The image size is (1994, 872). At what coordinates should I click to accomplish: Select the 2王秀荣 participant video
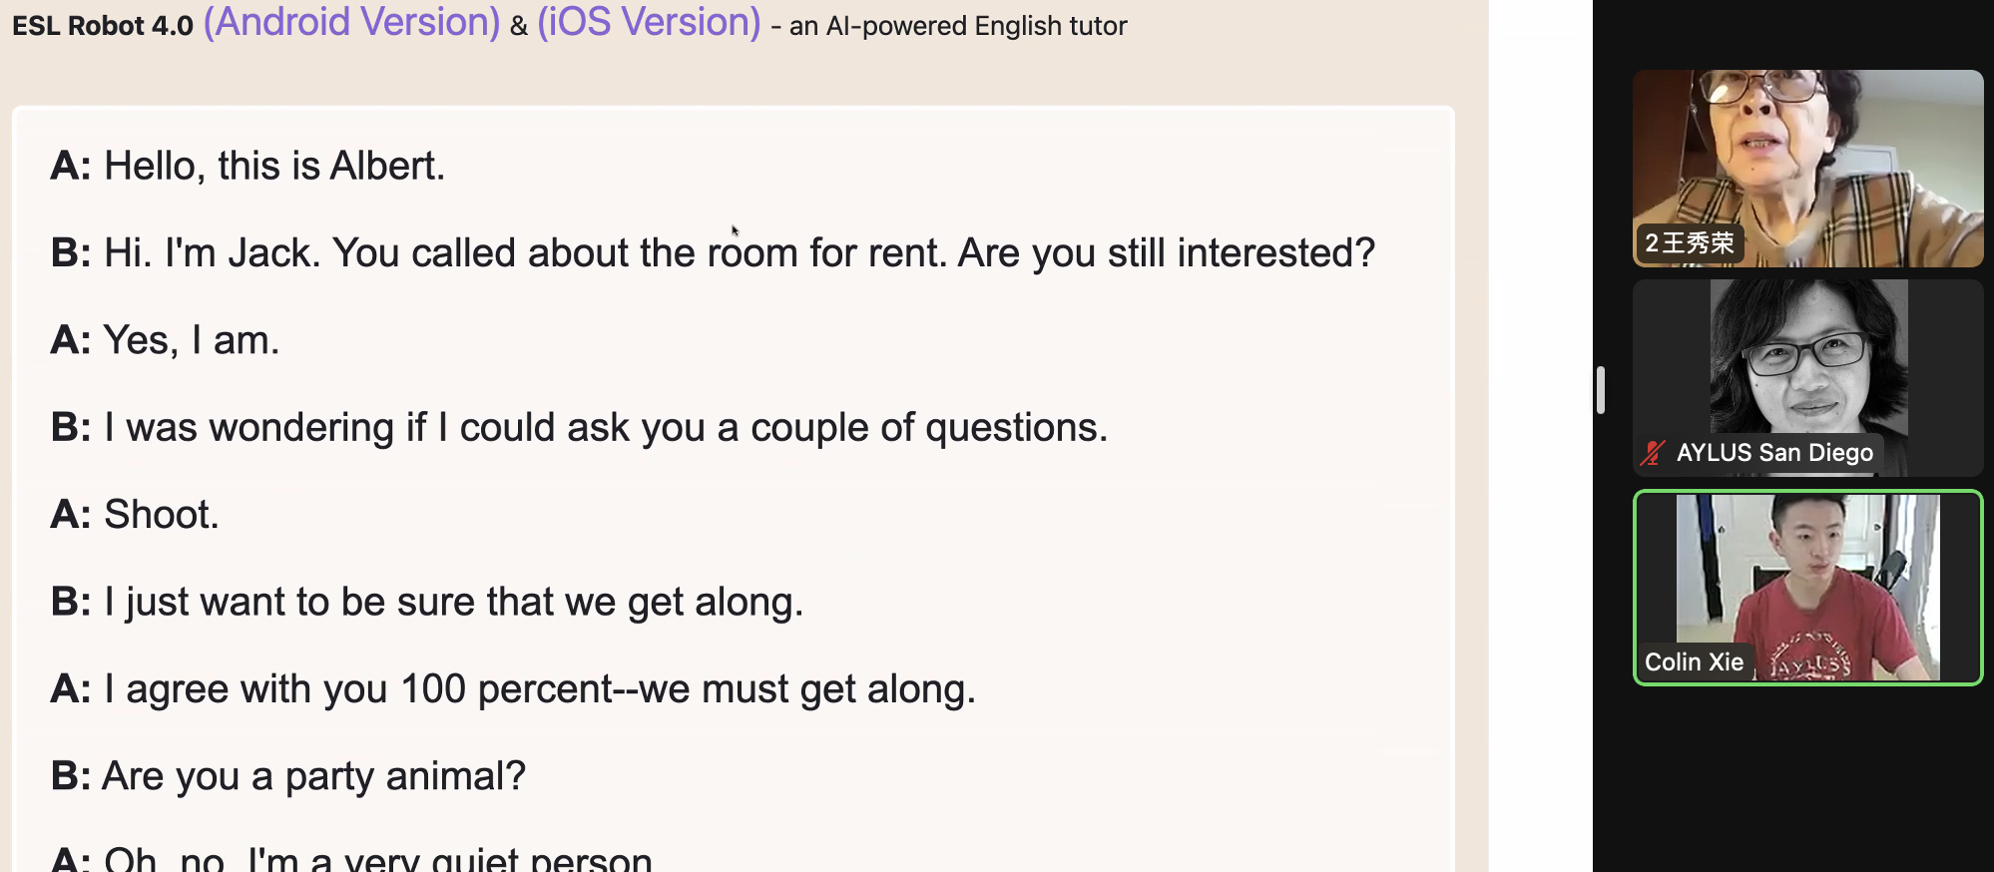tap(1807, 168)
